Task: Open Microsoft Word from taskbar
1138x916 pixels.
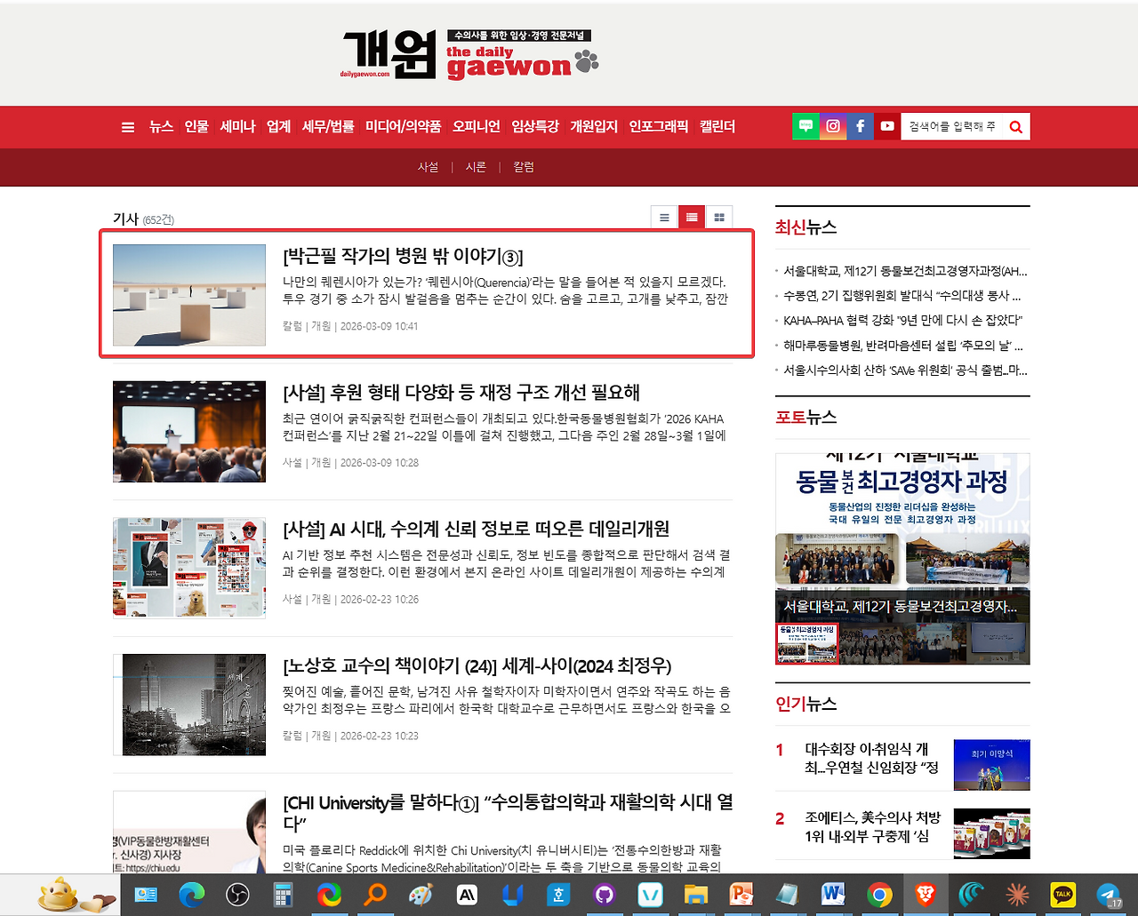Action: click(x=833, y=895)
